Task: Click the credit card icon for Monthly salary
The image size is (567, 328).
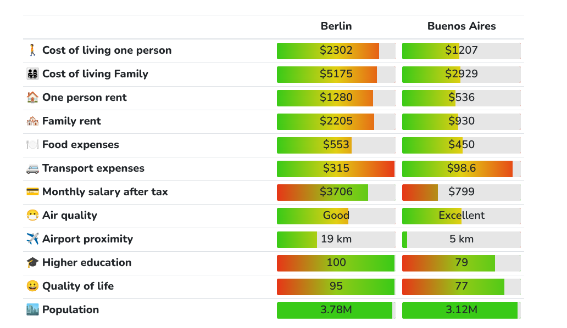Action: click(x=32, y=191)
